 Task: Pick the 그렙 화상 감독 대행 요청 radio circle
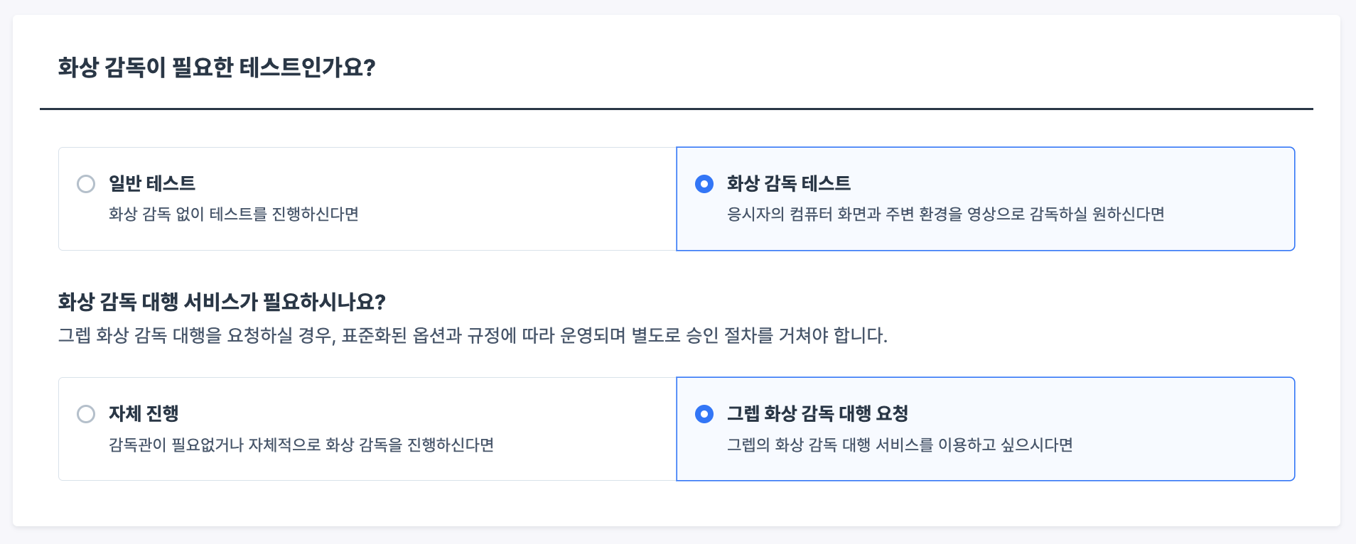704,414
